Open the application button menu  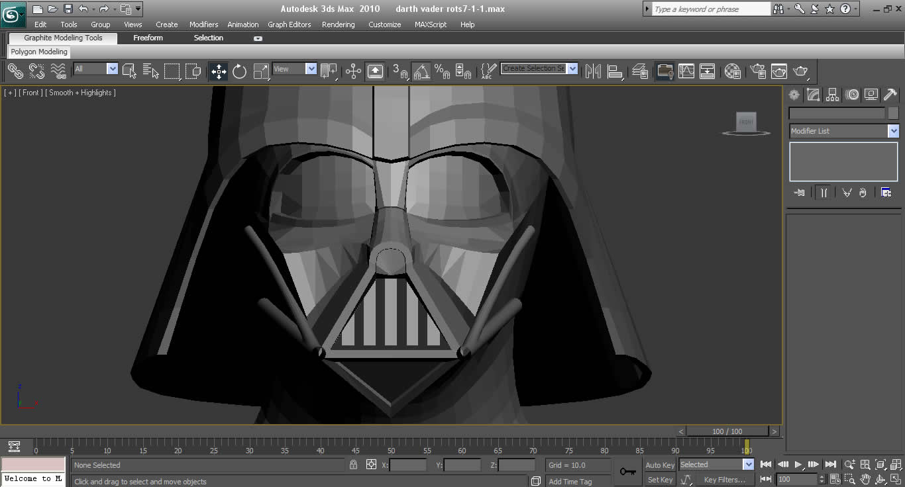click(x=13, y=14)
